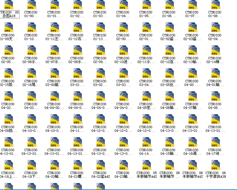The image size is (237, 190).
Task: Click DWG icon of CTN1030 04-22套A4S
Action: (101, 165)
